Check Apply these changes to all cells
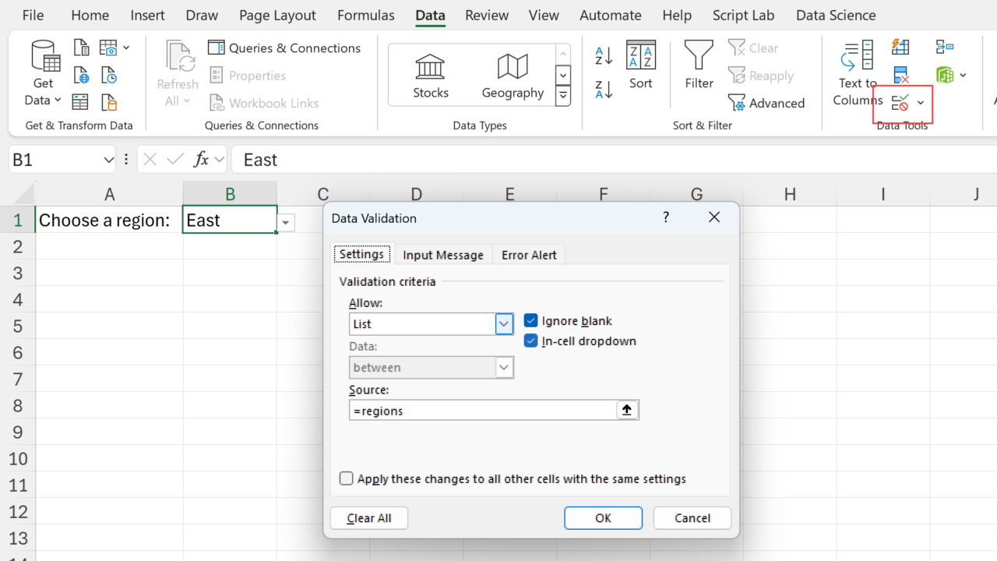 coord(347,479)
